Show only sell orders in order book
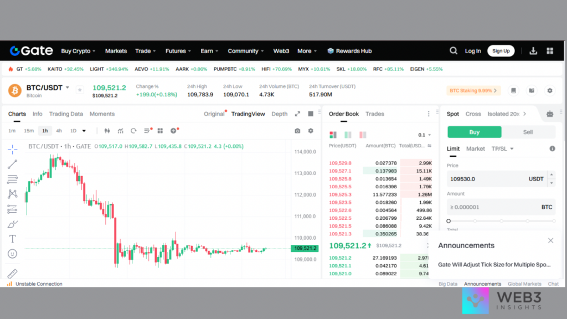567x319 pixels. (x=362, y=135)
